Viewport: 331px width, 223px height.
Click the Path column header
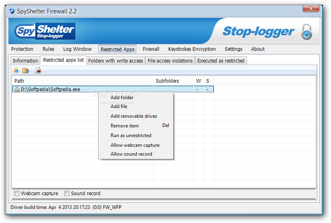82,81
